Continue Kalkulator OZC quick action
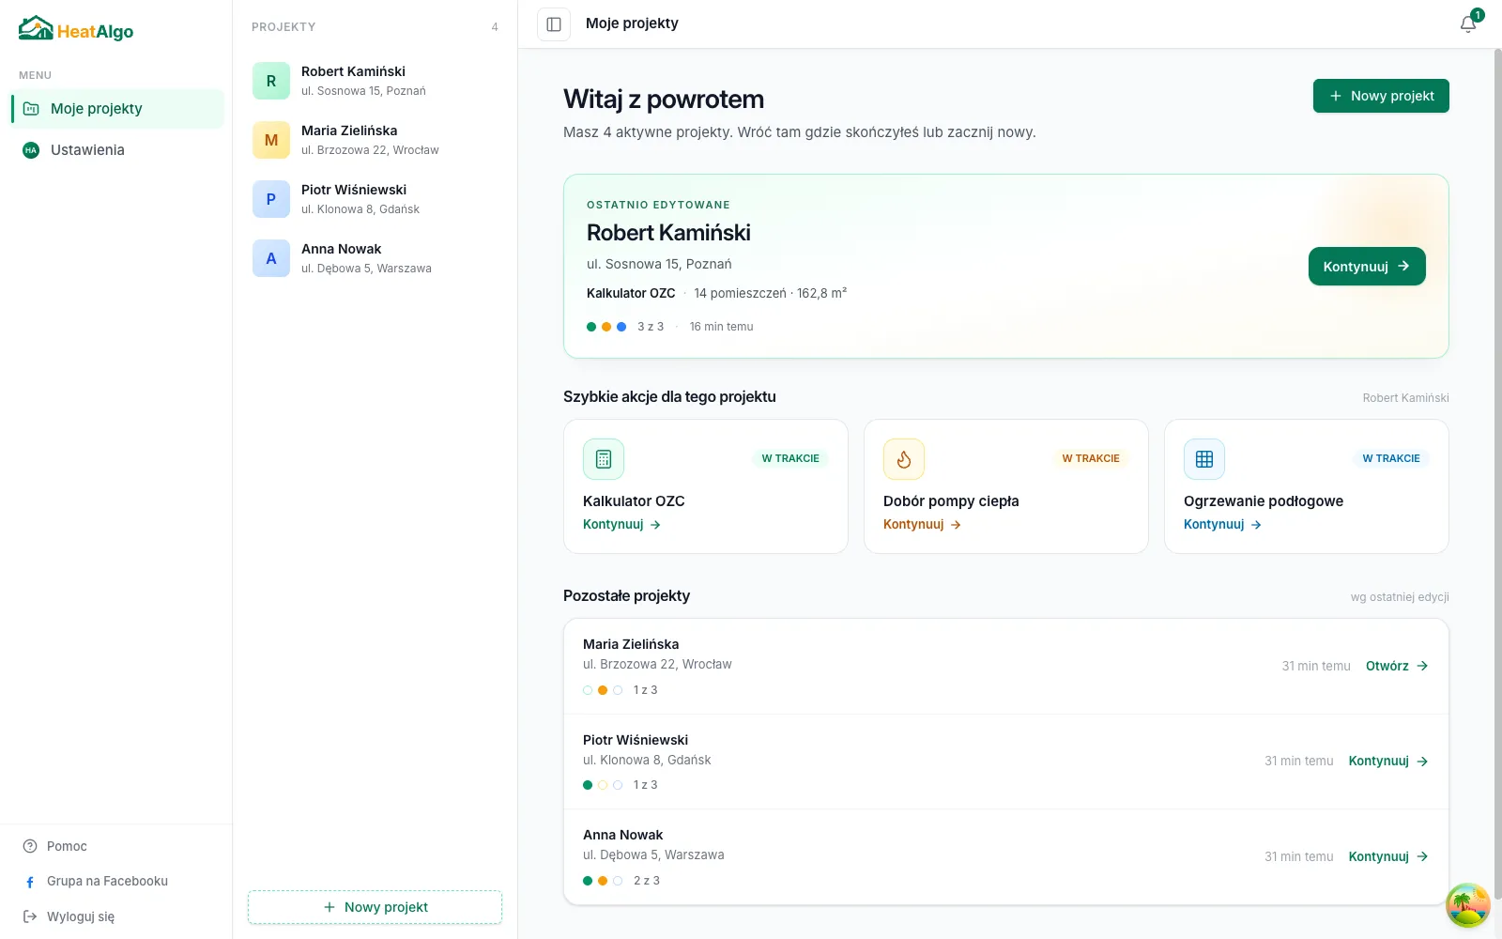The image size is (1502, 939). [621, 525]
